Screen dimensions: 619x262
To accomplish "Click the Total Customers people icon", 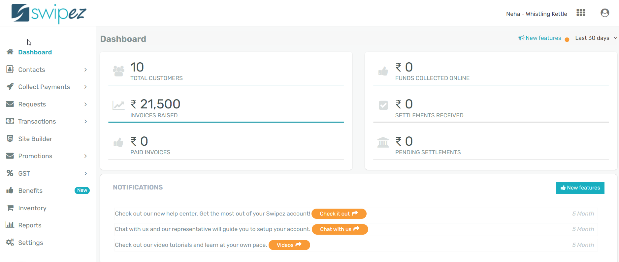I will pyautogui.click(x=118, y=71).
